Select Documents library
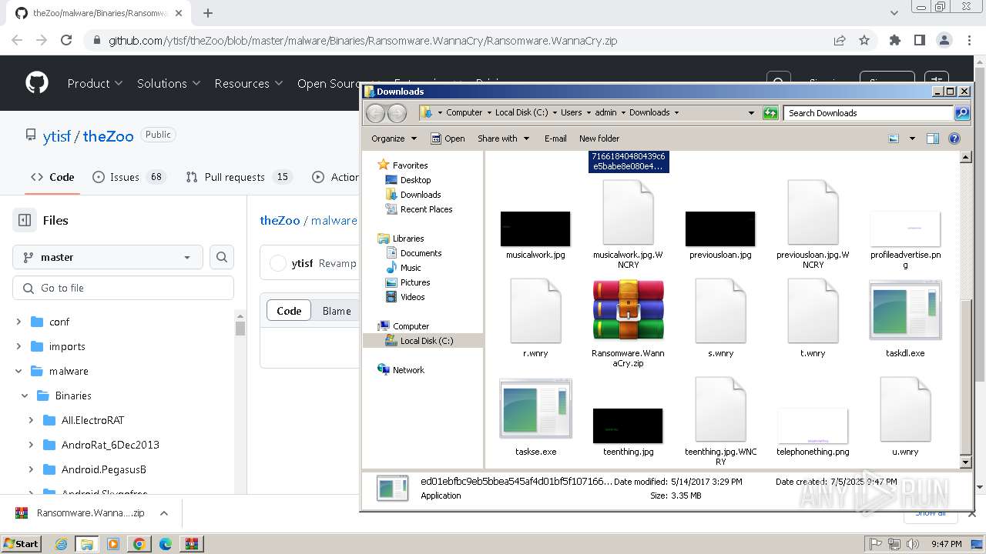Screen dimensions: 986x554 pyautogui.click(x=421, y=253)
